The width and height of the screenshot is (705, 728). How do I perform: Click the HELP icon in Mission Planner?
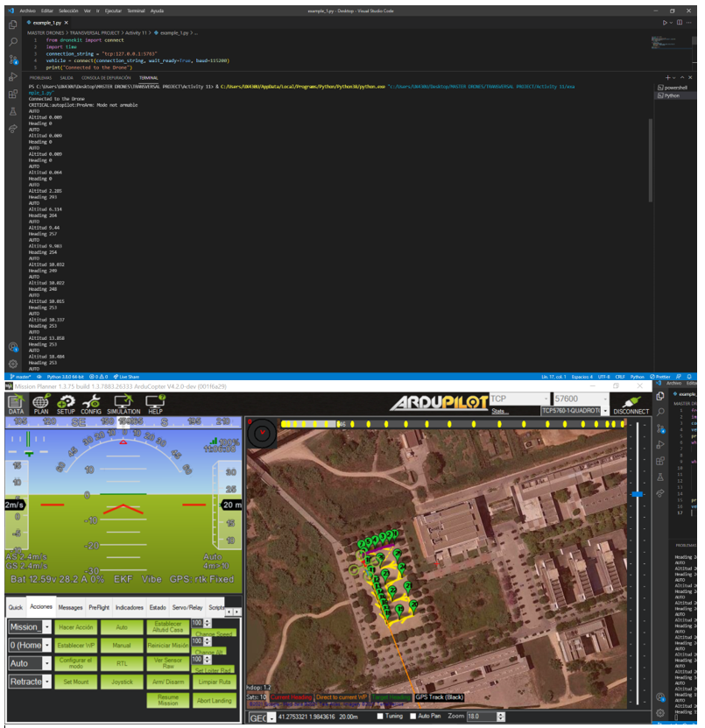click(x=155, y=403)
